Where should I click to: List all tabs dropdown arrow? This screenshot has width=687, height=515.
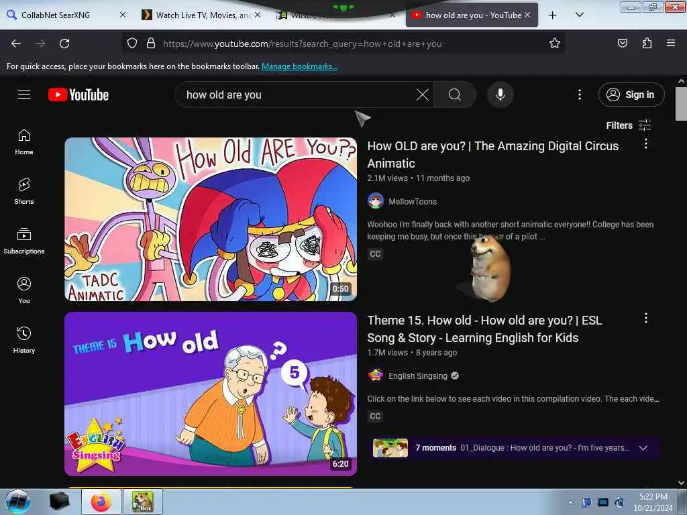(x=579, y=15)
